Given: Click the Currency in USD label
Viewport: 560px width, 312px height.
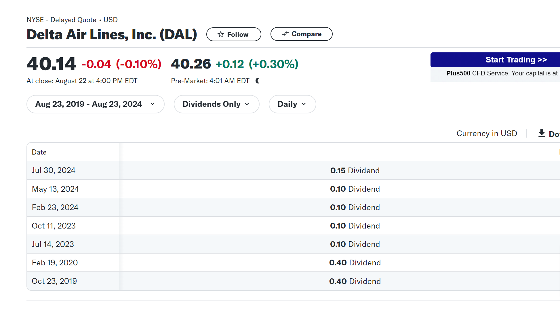Looking at the screenshot, I should pyautogui.click(x=487, y=134).
